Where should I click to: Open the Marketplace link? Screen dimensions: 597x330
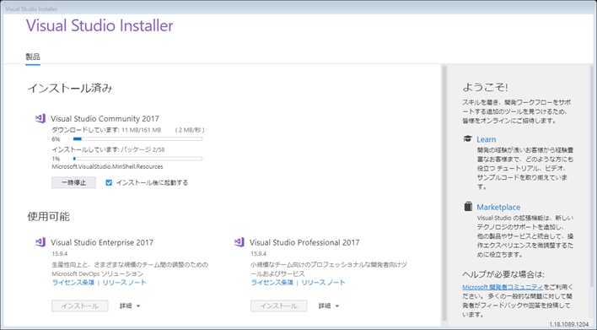click(498, 207)
